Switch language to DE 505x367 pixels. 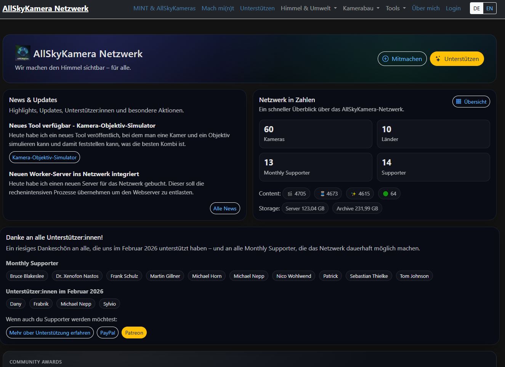(476, 8)
